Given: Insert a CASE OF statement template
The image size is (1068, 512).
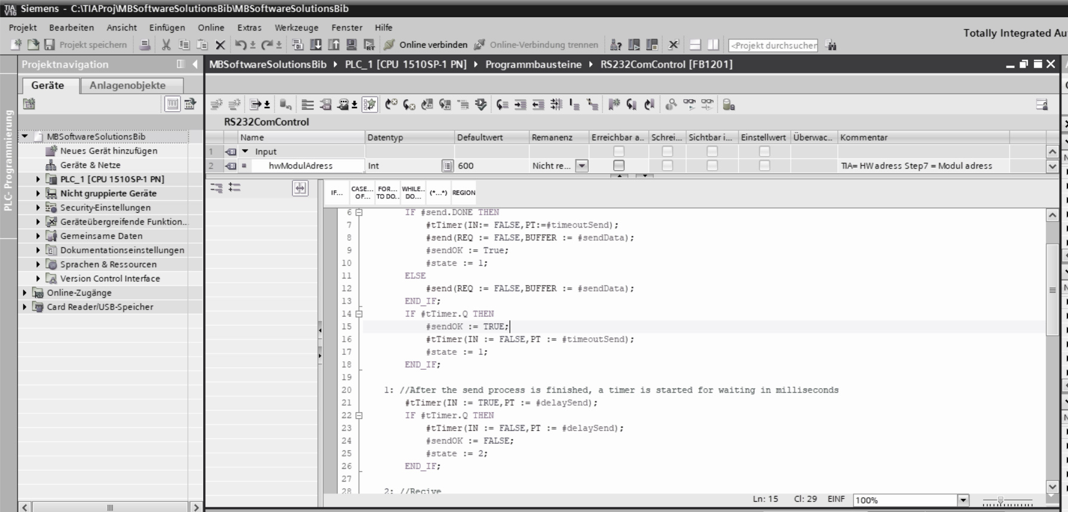Looking at the screenshot, I should [x=362, y=192].
